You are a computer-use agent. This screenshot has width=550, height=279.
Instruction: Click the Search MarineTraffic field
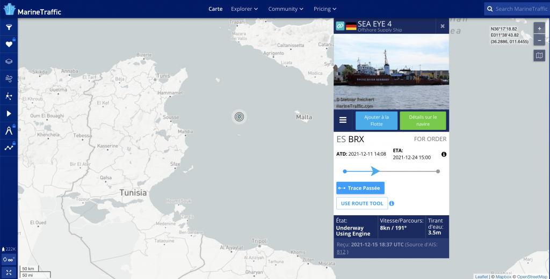[517, 9]
